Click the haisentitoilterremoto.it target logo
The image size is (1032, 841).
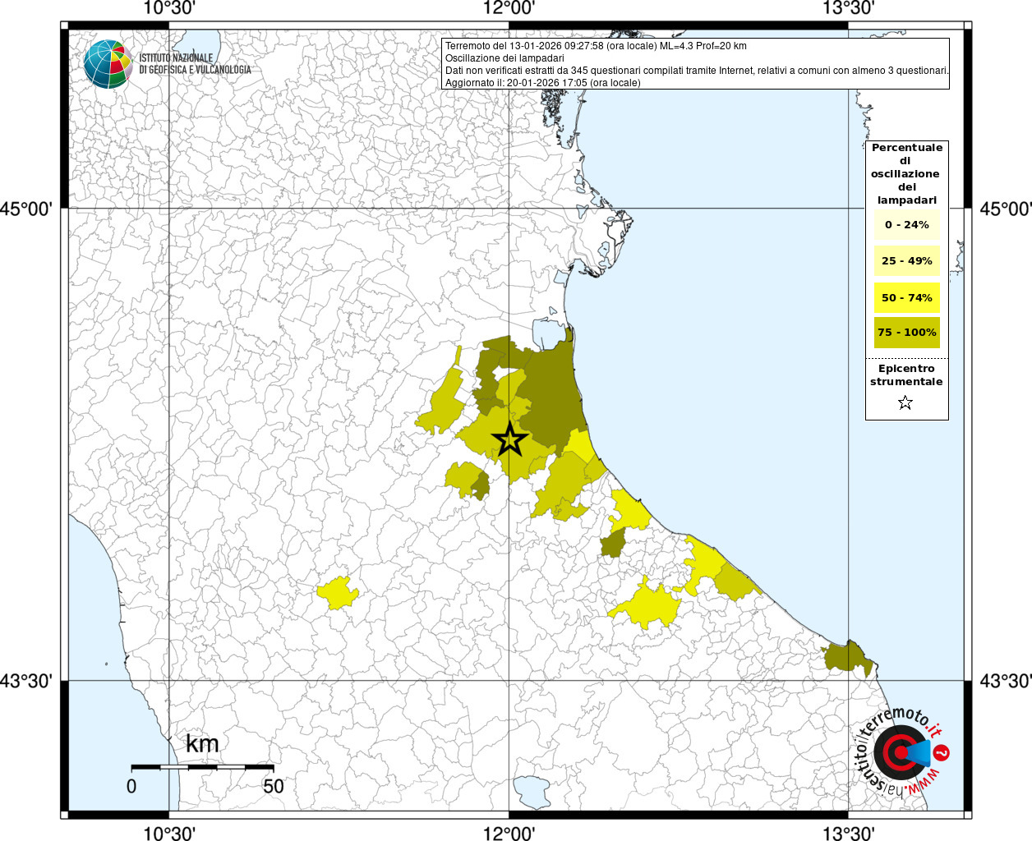900,751
